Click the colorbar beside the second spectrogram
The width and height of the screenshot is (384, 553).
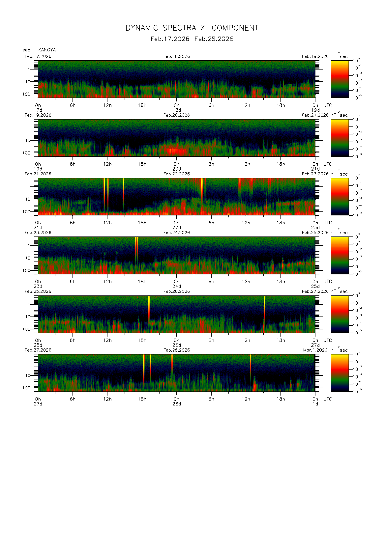tap(340, 138)
